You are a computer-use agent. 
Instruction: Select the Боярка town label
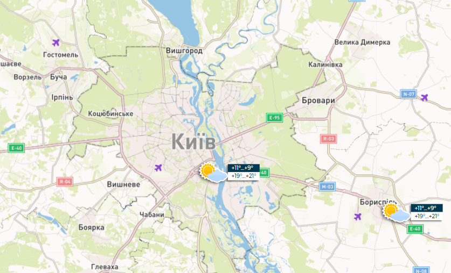pos(92,227)
